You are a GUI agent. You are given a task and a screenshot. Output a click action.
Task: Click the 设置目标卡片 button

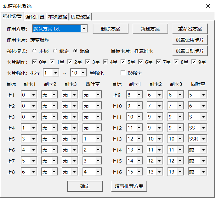tap(190, 51)
